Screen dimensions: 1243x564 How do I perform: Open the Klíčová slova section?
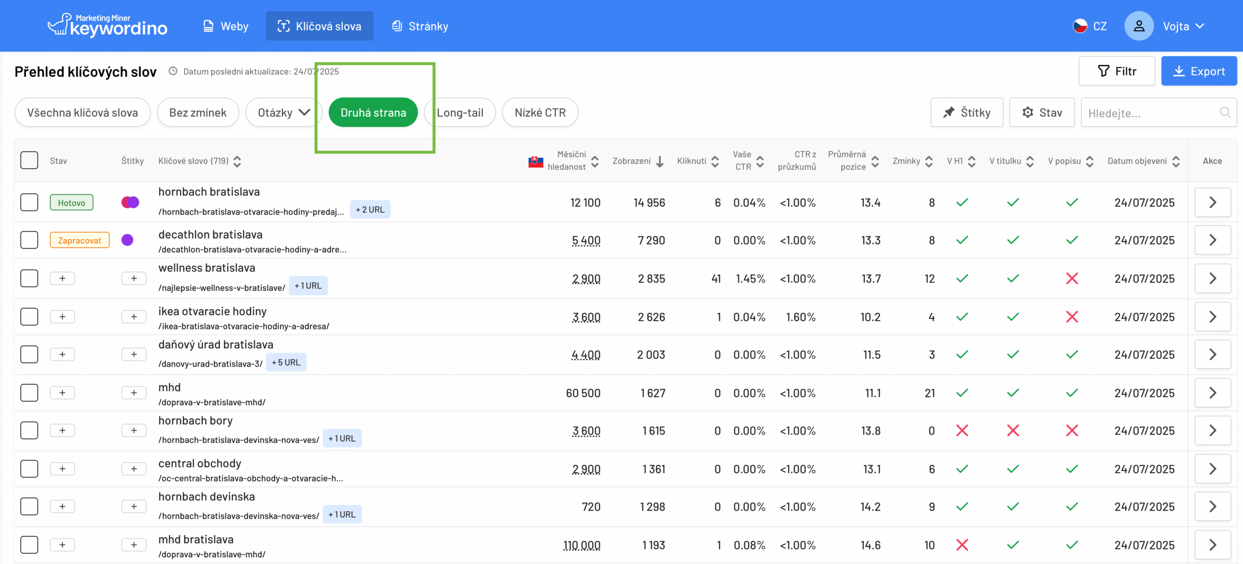pyautogui.click(x=319, y=26)
